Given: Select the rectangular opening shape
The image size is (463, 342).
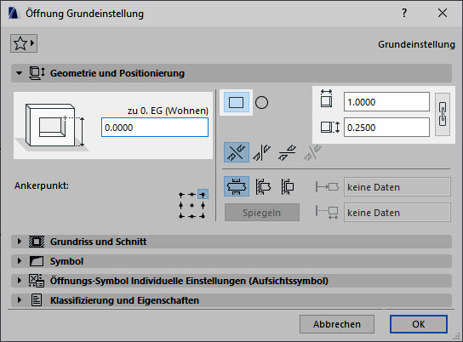Looking at the screenshot, I should [x=237, y=102].
